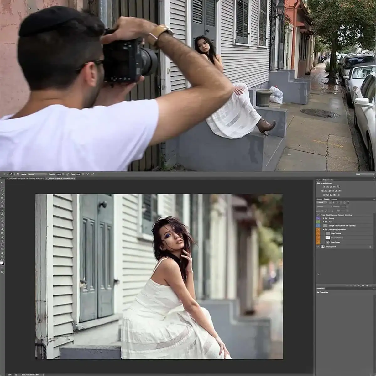Select the Eyedropper tool
376x376 pixels.
click(3, 202)
